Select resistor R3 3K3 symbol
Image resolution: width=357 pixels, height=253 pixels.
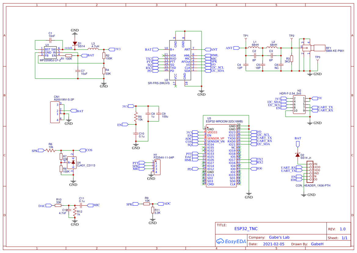[292, 59]
